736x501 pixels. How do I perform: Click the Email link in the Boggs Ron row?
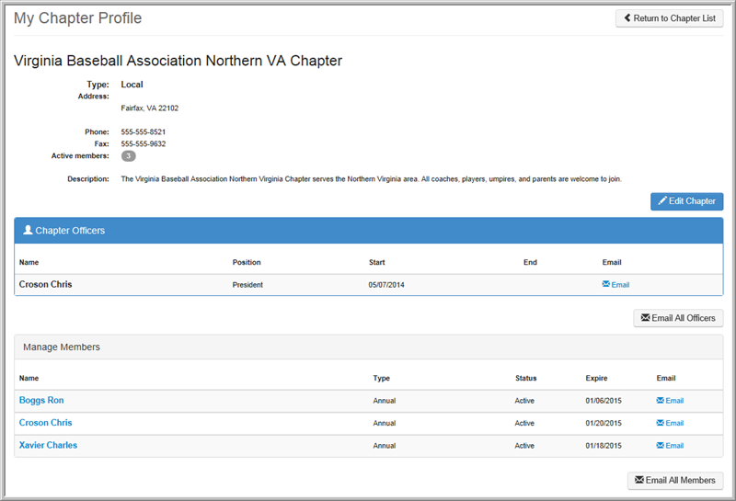pyautogui.click(x=670, y=401)
